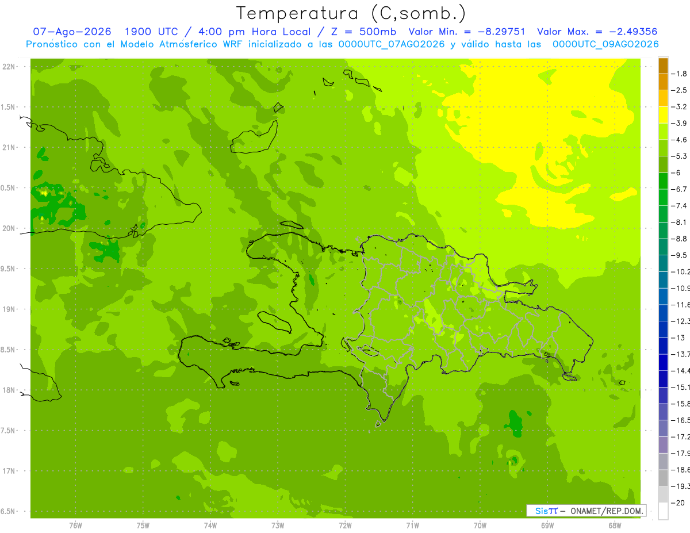This screenshot has height=533, width=690.
Task: Click the "-8.1" colorbar value
Action: pos(680,222)
